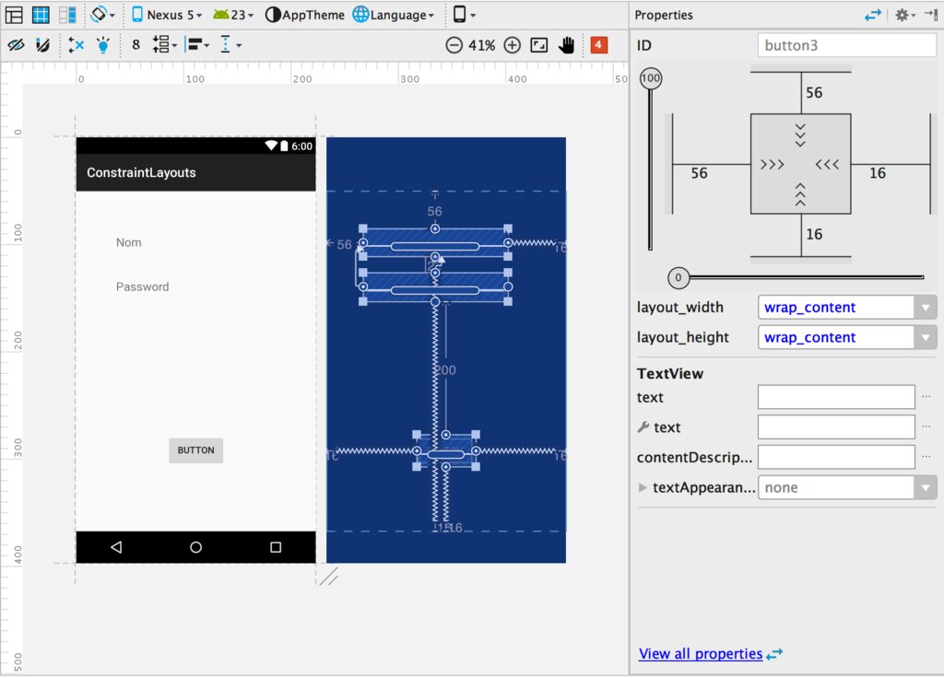Click the ID field containing button3
Screen dimensions: 944x678
pos(846,45)
